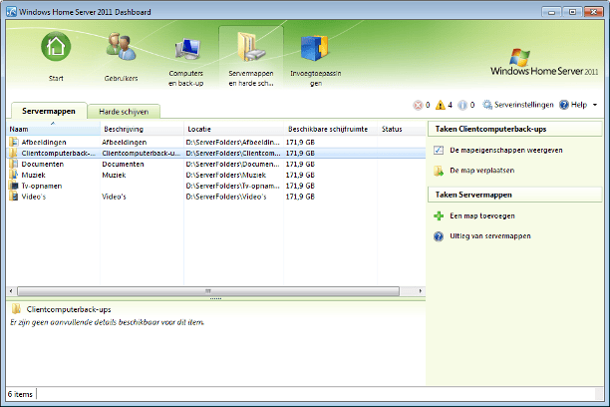This screenshot has height=407, width=610.
Task: Switch to the Harde schijven tab
Action: 124,112
